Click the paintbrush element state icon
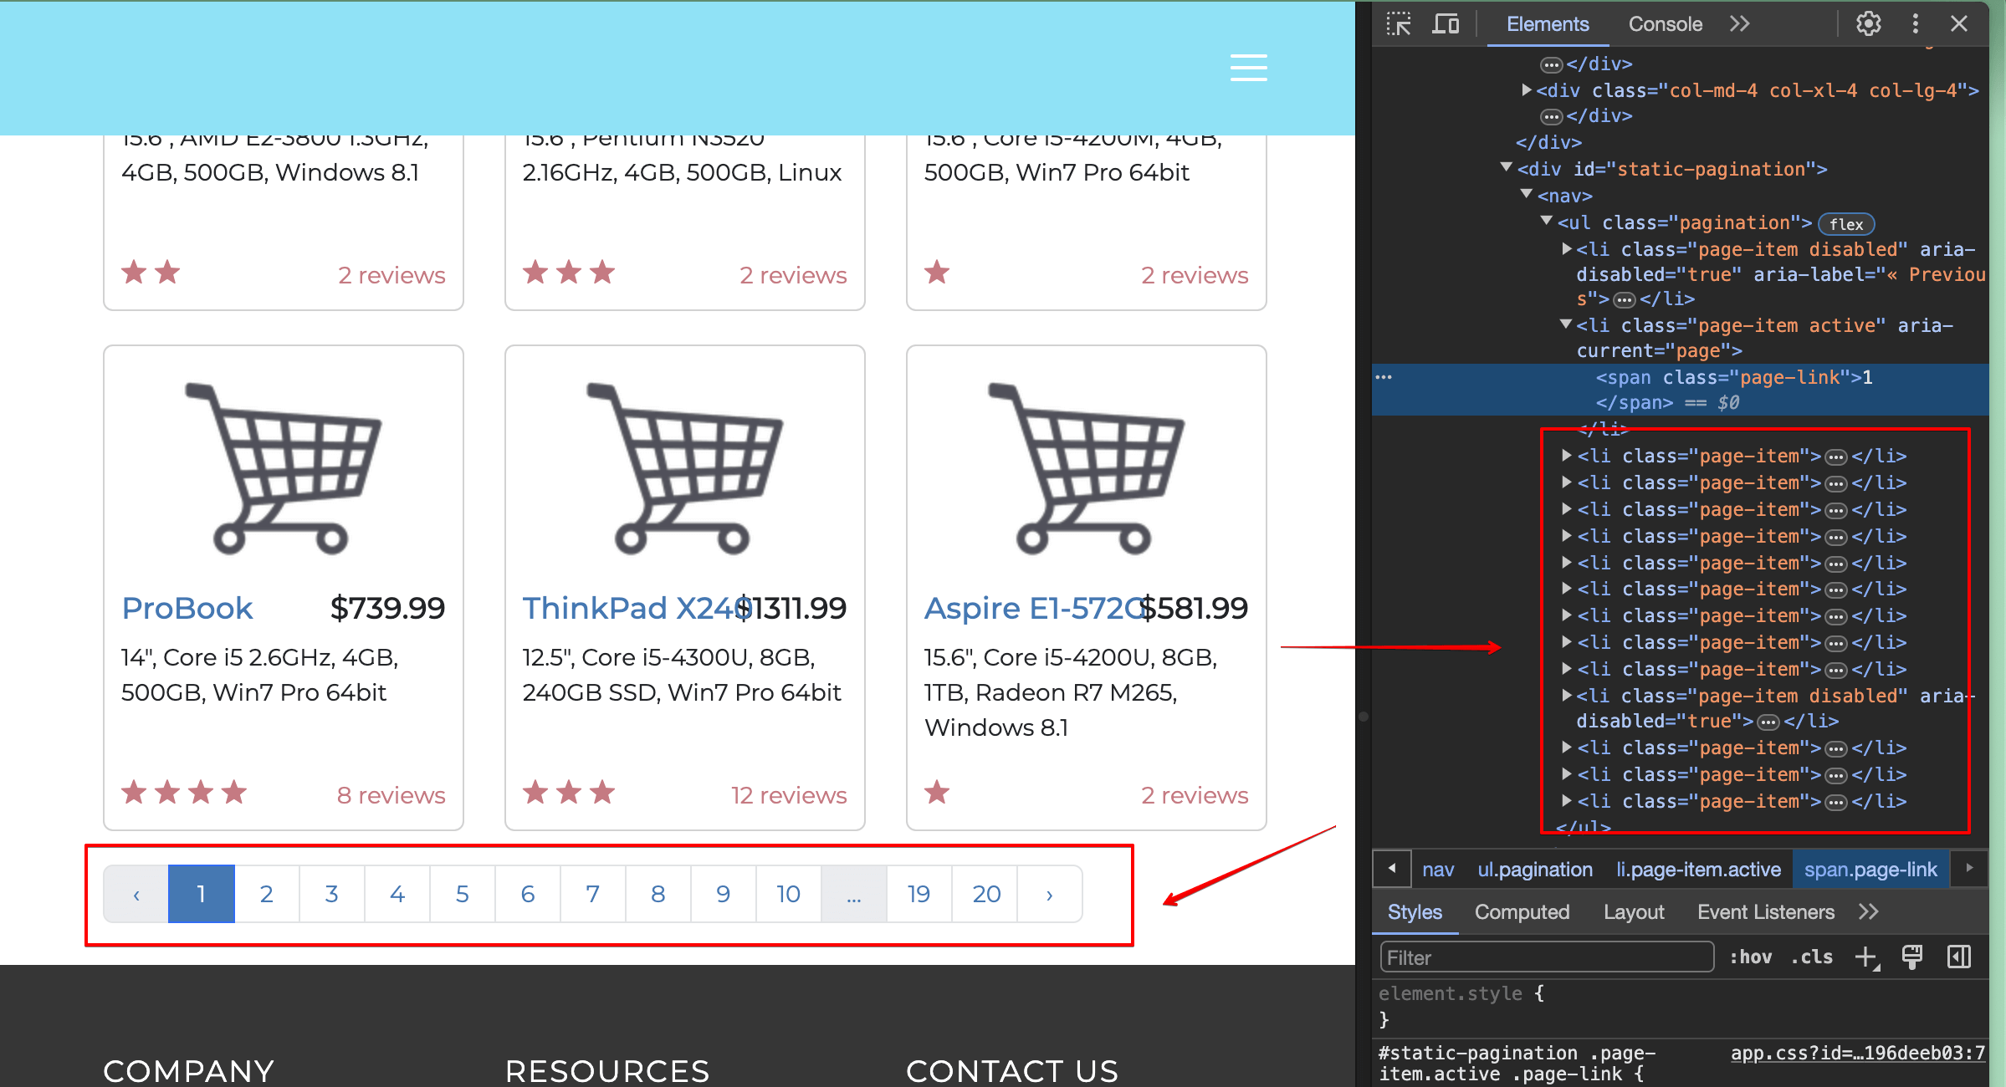The height and width of the screenshot is (1087, 2006). click(1912, 957)
